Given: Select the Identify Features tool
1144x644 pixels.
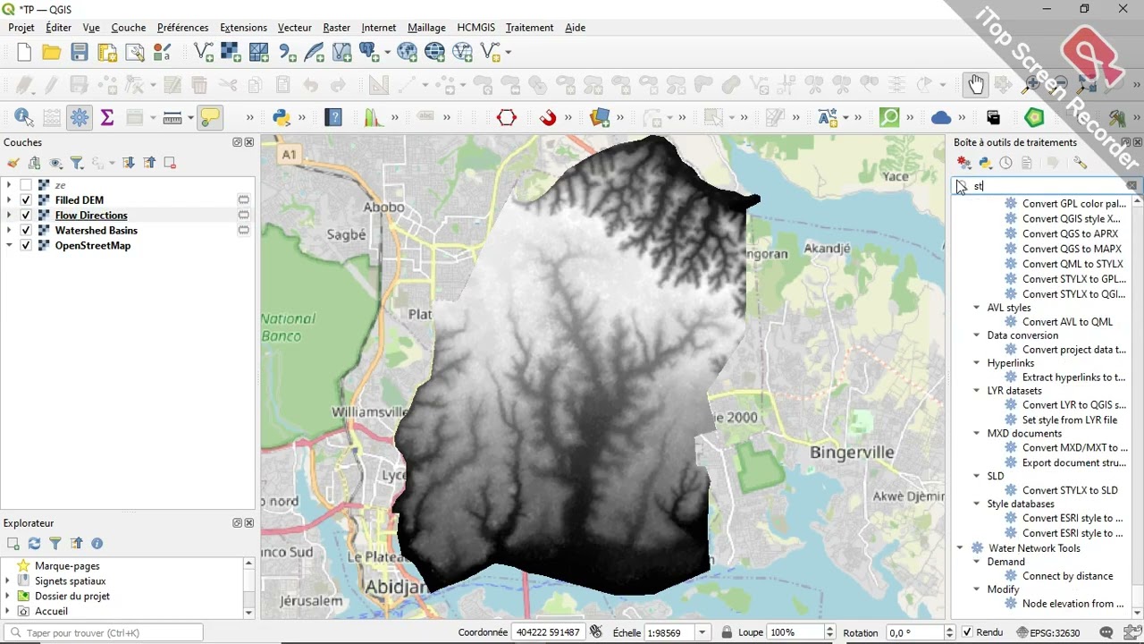Looking at the screenshot, I should pos(24,117).
